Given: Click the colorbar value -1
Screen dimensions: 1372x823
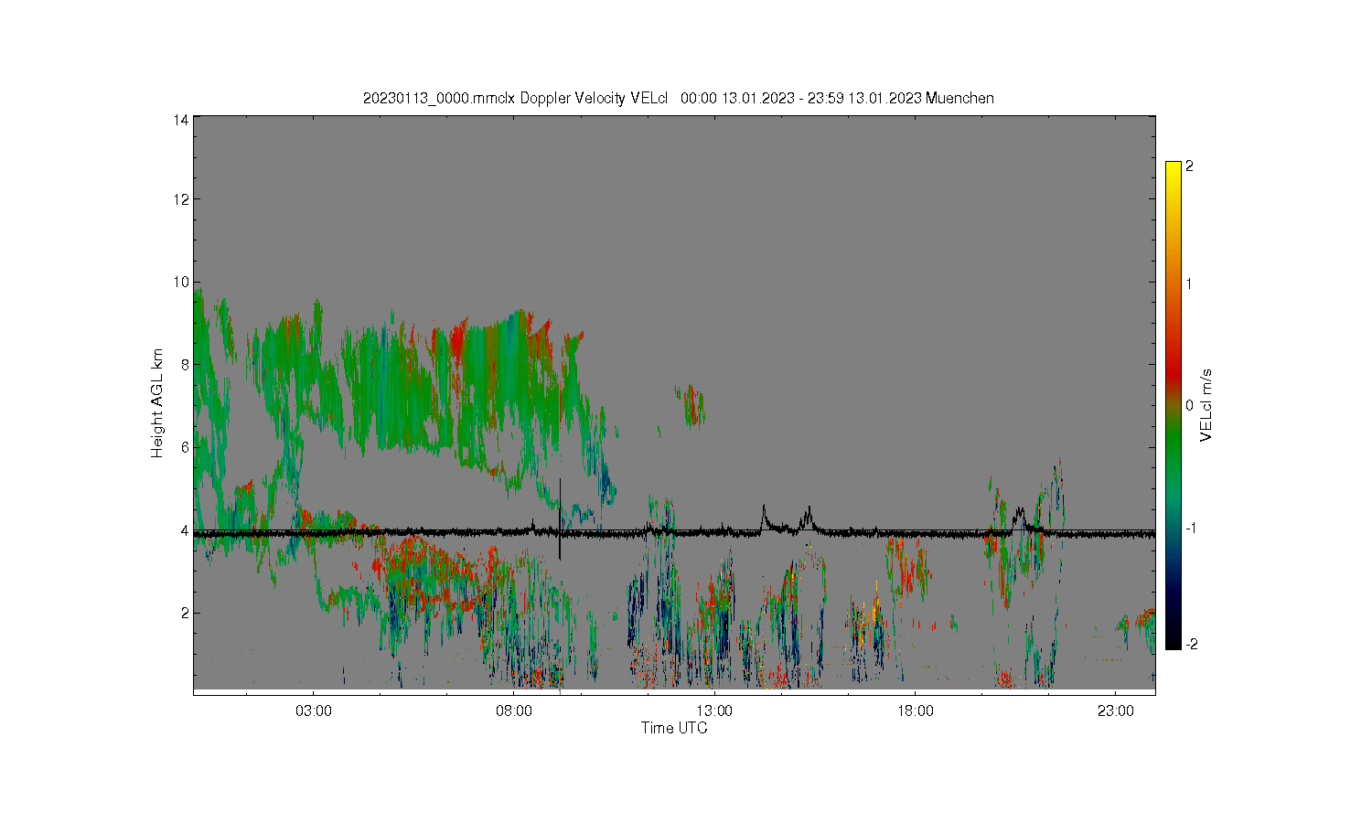Looking at the screenshot, I should (1190, 529).
